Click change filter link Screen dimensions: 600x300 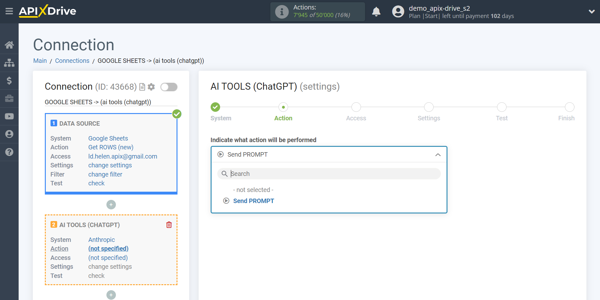click(105, 174)
